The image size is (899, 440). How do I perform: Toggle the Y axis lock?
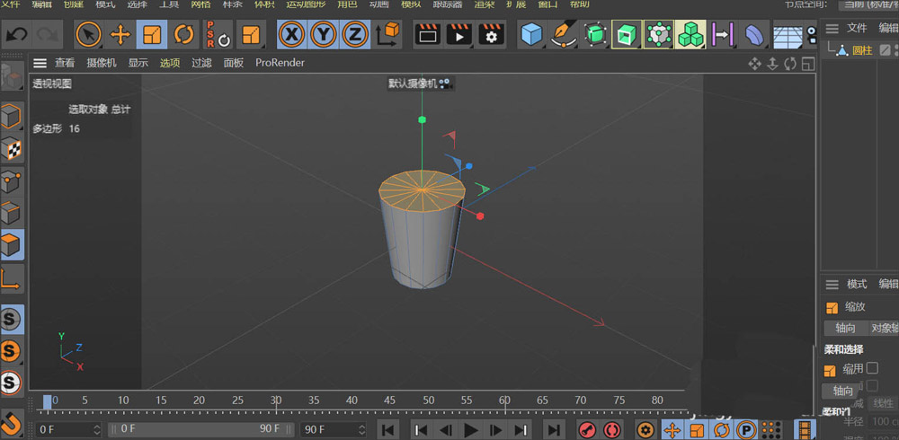[324, 35]
